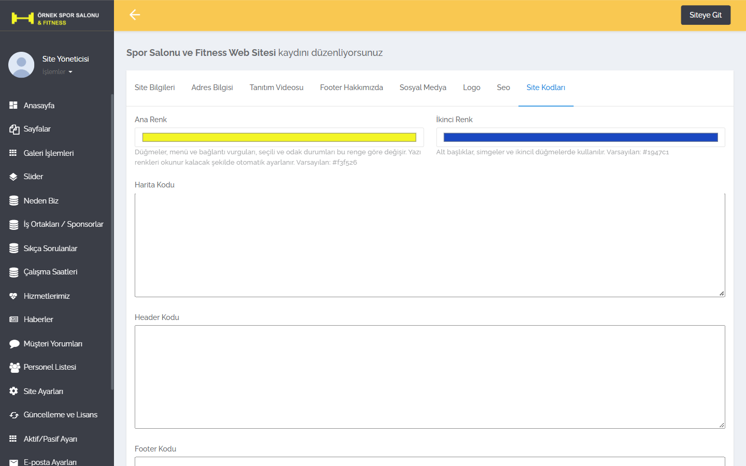Click the Hizmetlerimiz heartbeat icon
Screen dimensions: 746x466
[13, 296]
